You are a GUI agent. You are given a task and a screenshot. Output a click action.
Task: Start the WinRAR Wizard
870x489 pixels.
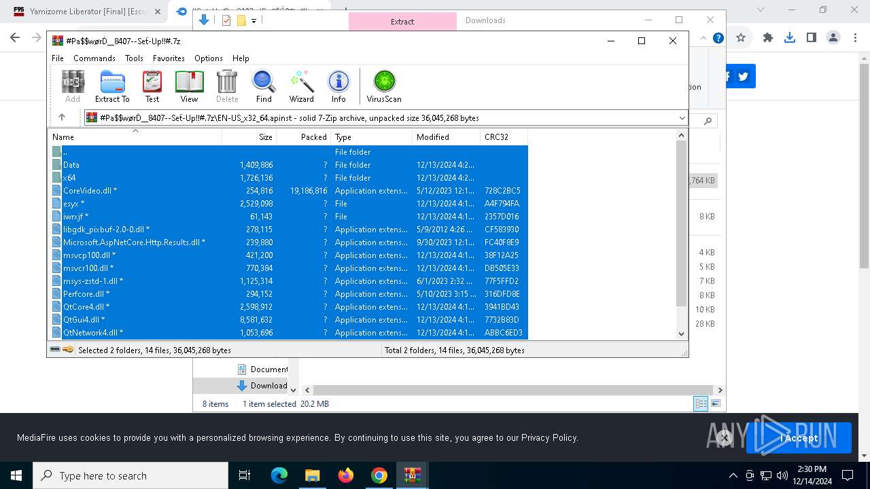301,86
